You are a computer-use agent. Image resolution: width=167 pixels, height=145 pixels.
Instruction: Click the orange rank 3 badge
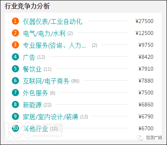pyautogui.click(x=15, y=45)
